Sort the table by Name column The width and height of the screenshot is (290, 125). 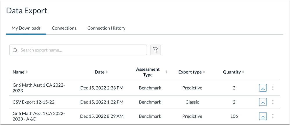click(x=20, y=72)
